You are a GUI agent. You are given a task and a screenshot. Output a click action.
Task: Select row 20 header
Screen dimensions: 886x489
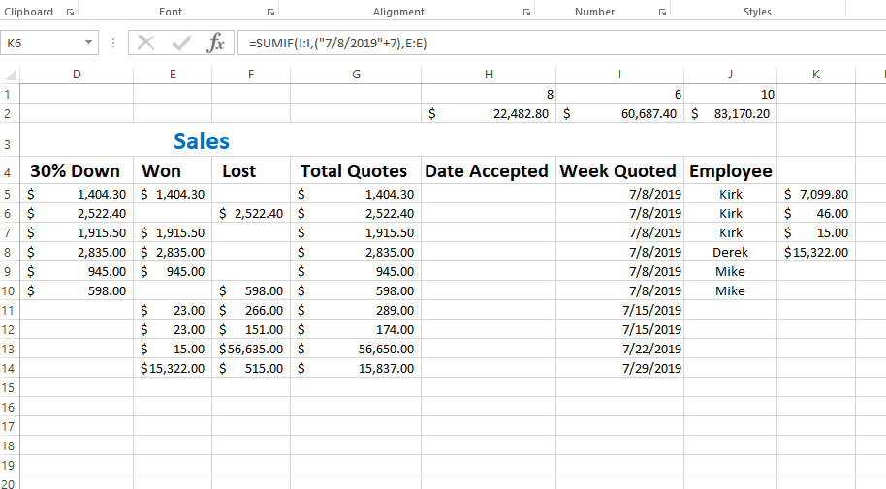click(8, 483)
